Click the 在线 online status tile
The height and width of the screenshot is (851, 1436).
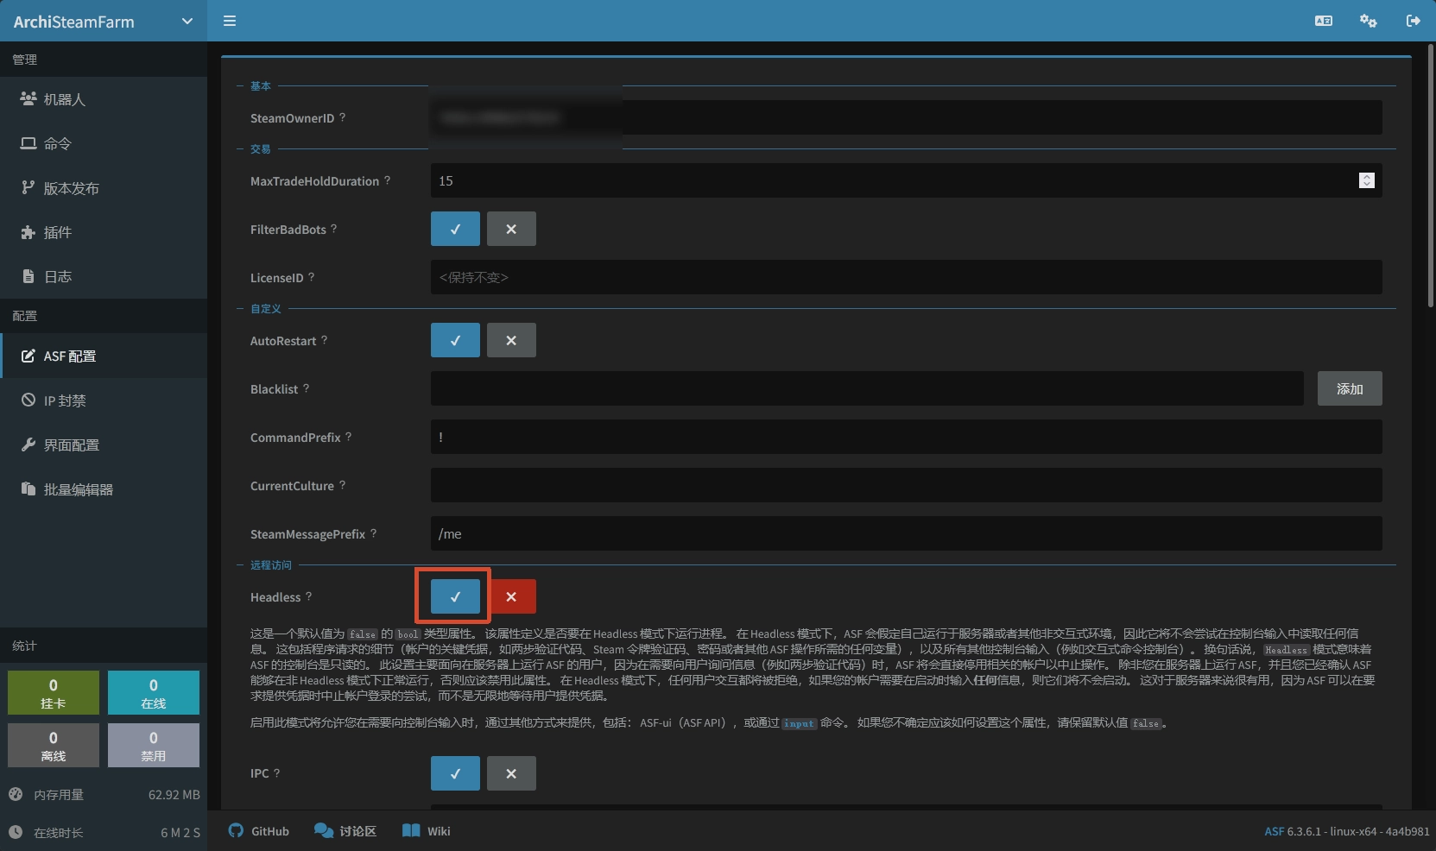(154, 692)
